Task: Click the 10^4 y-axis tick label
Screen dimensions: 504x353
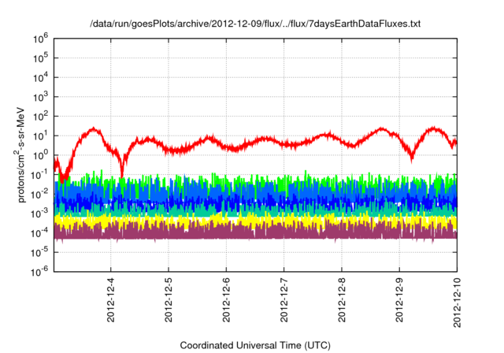Action: (x=40, y=77)
